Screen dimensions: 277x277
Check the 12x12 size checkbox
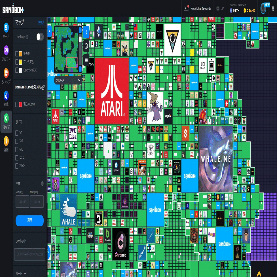[17, 157]
